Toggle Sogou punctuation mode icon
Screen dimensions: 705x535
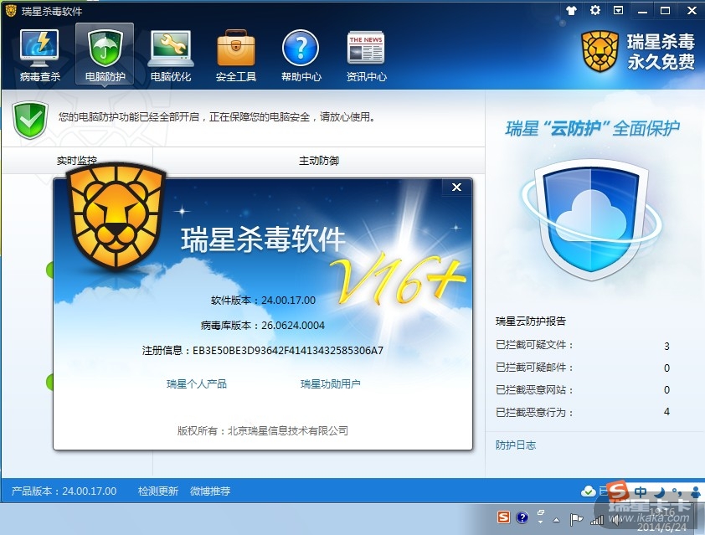click(677, 491)
